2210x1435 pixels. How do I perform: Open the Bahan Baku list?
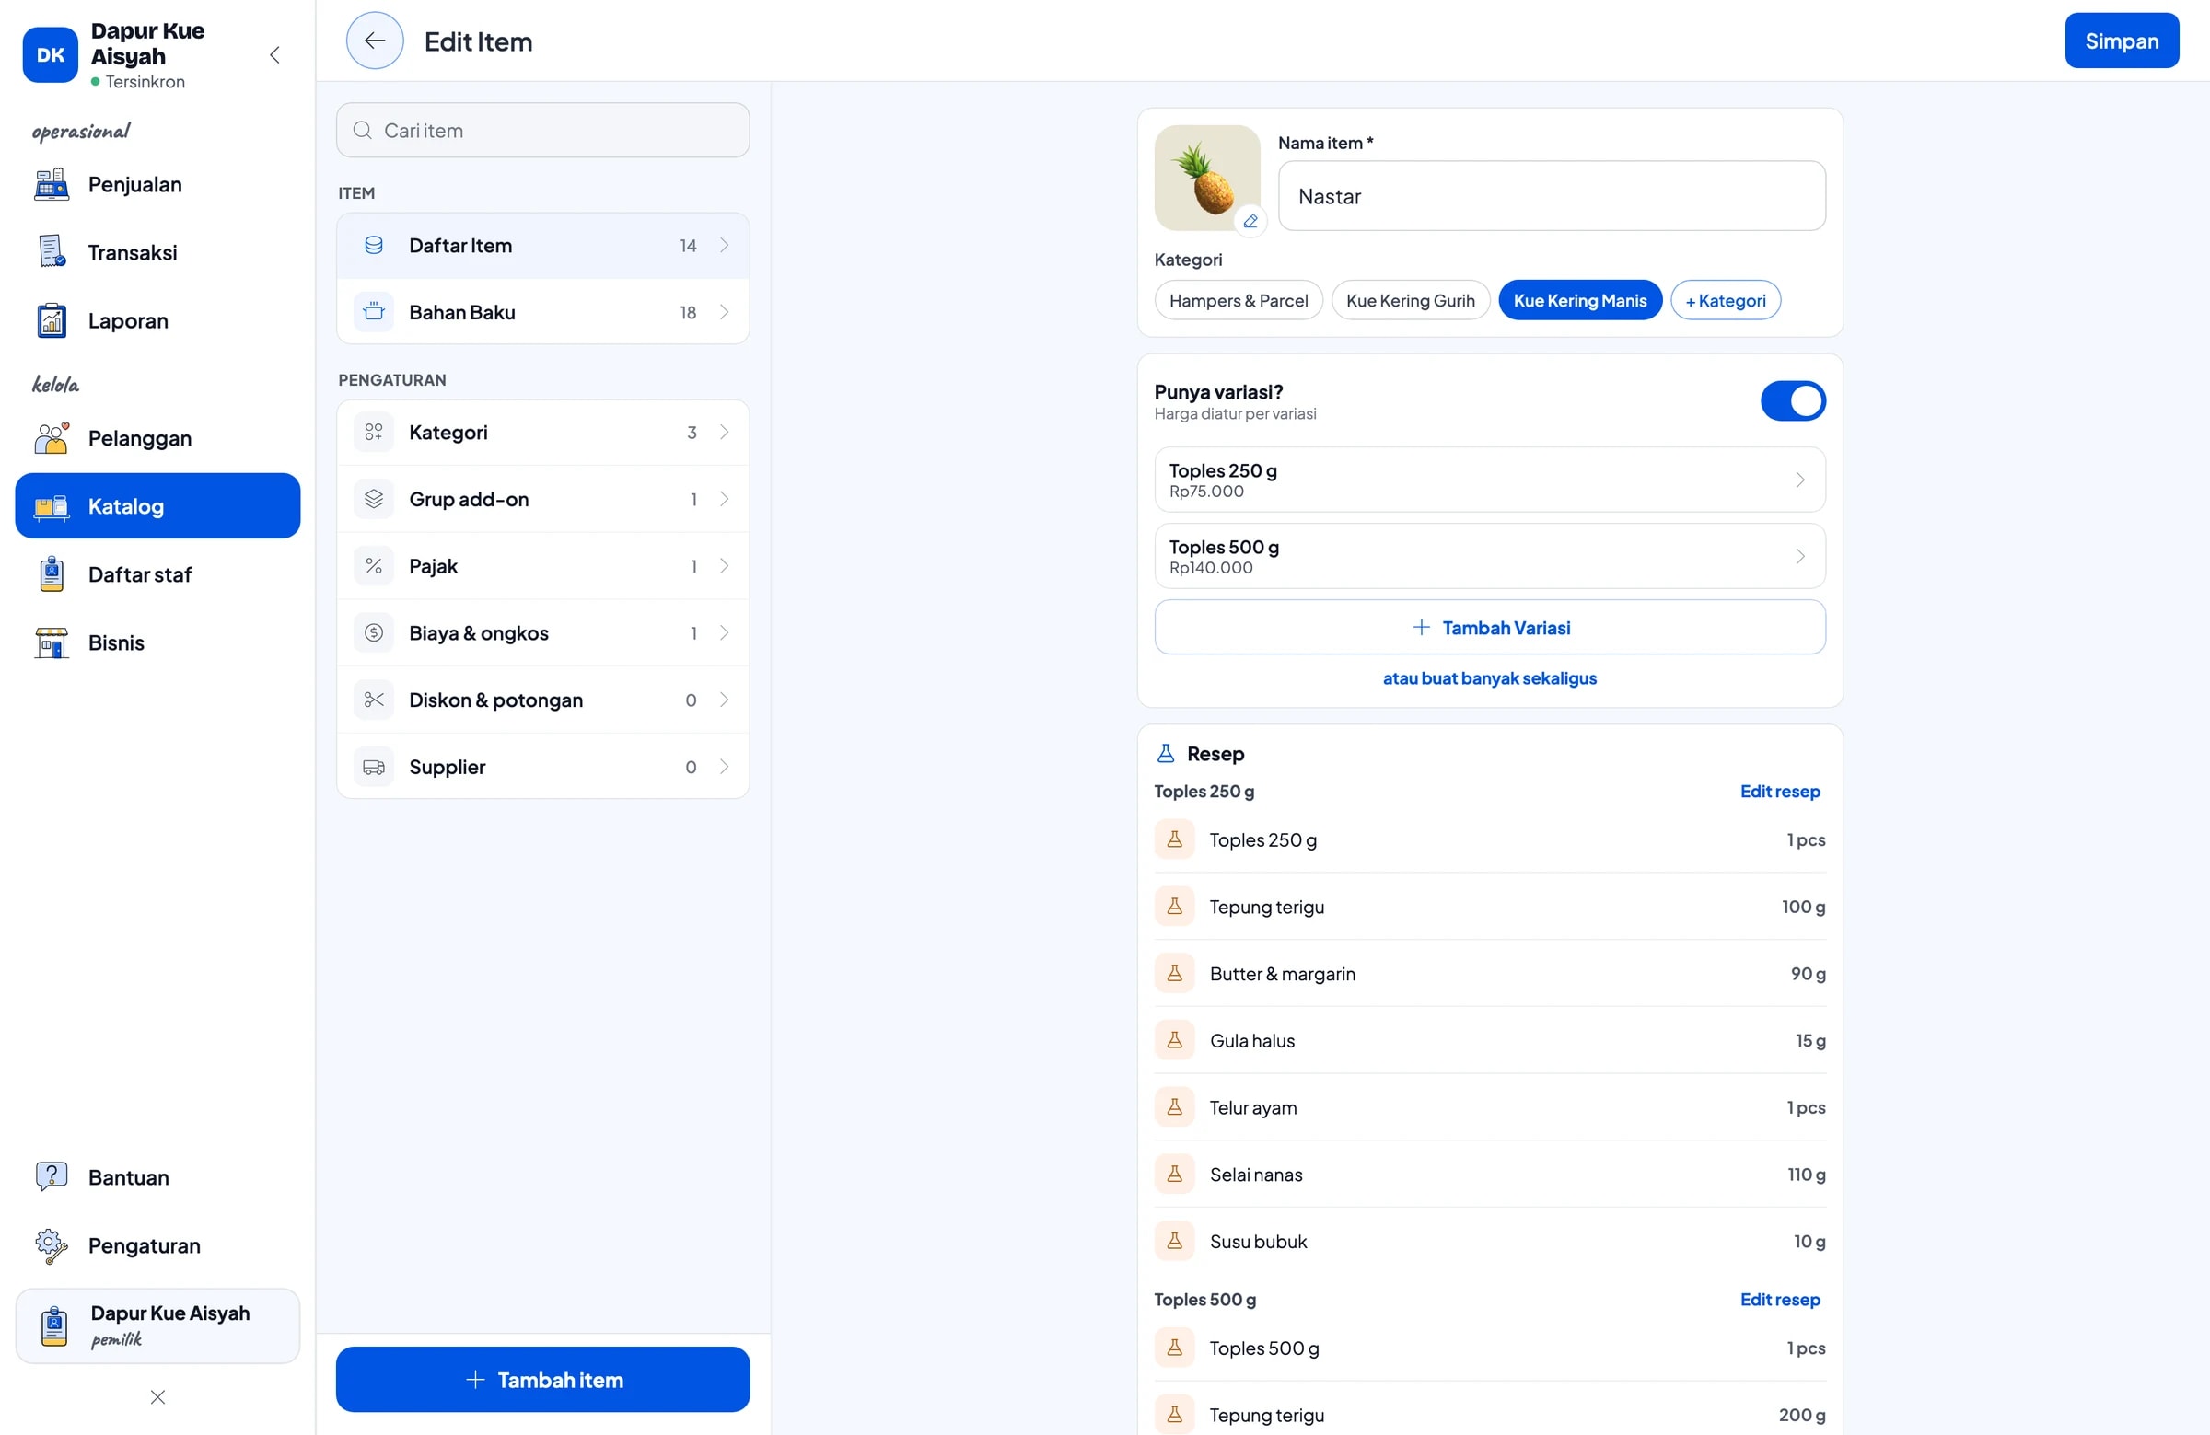(x=542, y=313)
